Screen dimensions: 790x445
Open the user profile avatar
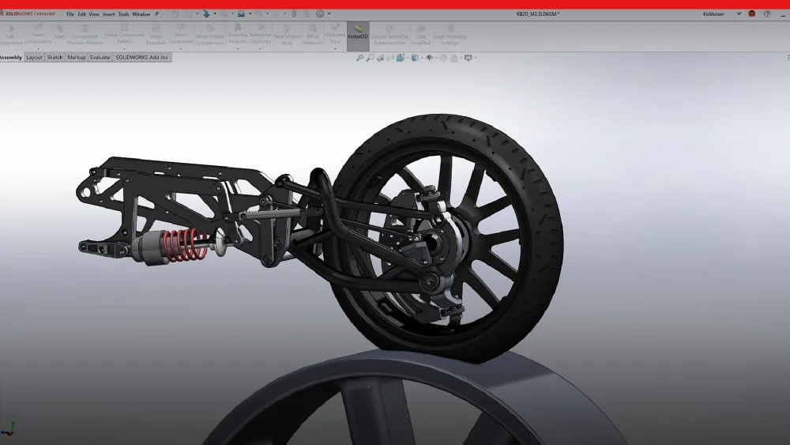tap(752, 14)
